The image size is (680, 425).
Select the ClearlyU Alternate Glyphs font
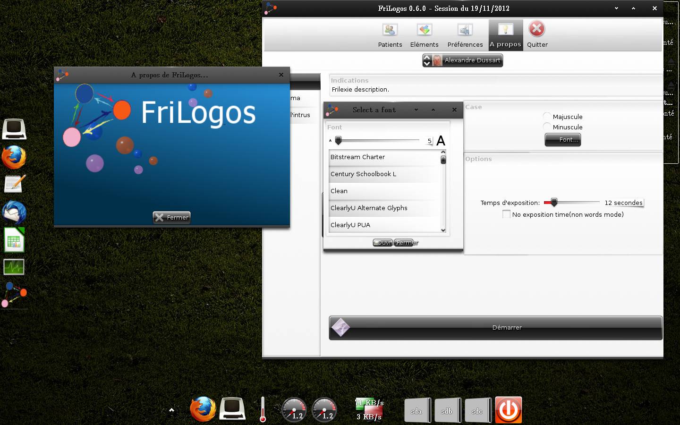[384, 208]
